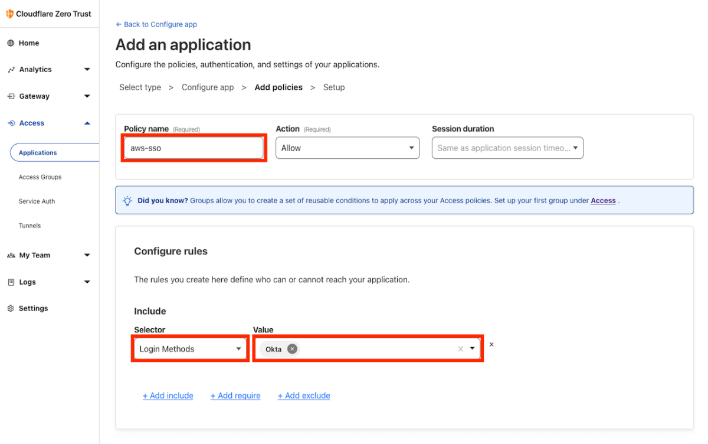Click the lightbulb icon in the tip banner
Screen dimensions: 708x444
(127, 200)
